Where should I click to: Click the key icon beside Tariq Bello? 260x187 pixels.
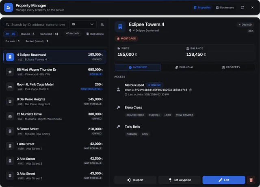pyautogui.click(x=118, y=126)
